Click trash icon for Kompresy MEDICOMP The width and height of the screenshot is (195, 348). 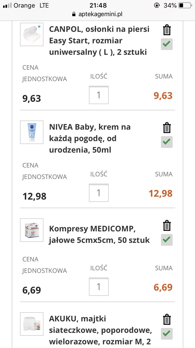pos(167,226)
